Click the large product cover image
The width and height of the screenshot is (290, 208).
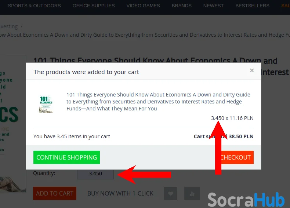pos(13,124)
